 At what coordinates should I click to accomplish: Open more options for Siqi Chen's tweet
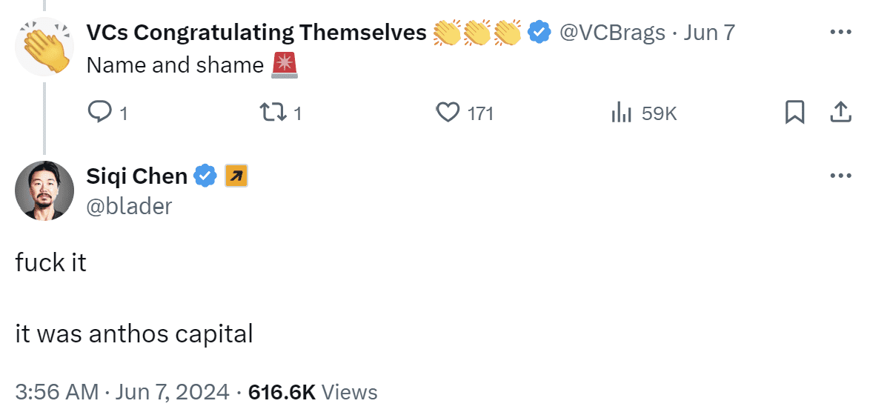(x=840, y=176)
